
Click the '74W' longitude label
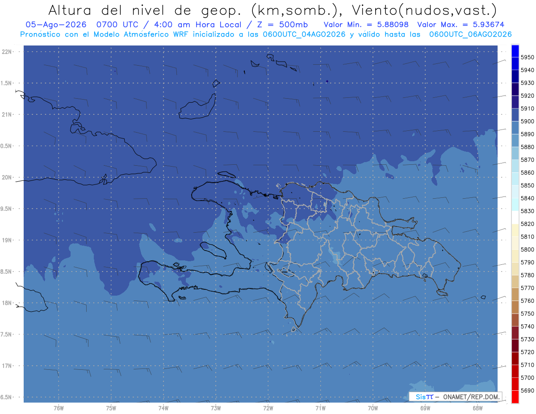[x=163, y=408]
